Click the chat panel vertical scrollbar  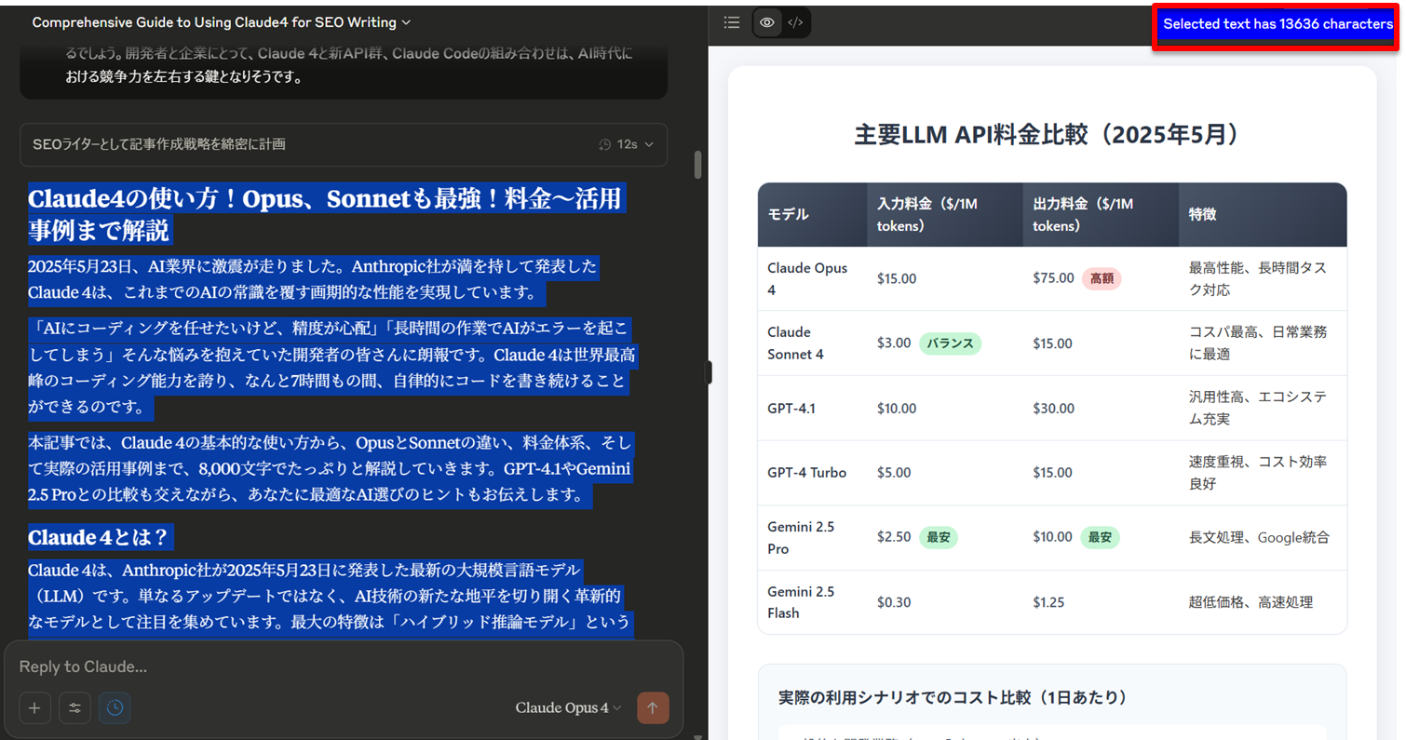point(697,165)
